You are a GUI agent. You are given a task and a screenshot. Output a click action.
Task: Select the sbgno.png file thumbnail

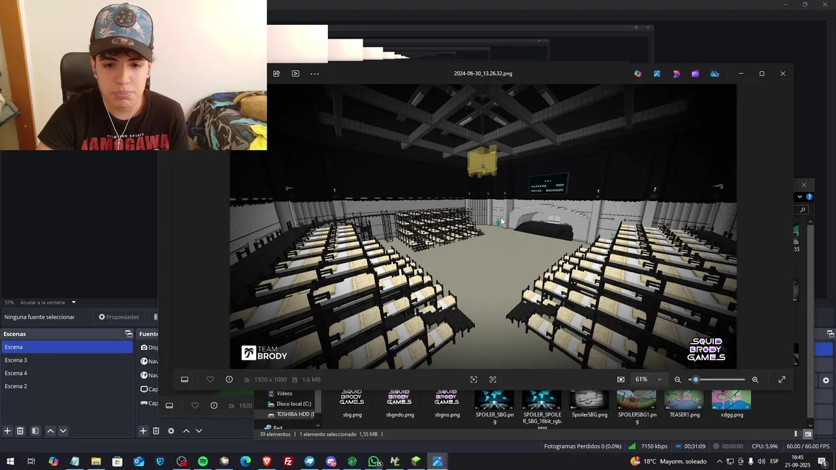click(x=447, y=403)
